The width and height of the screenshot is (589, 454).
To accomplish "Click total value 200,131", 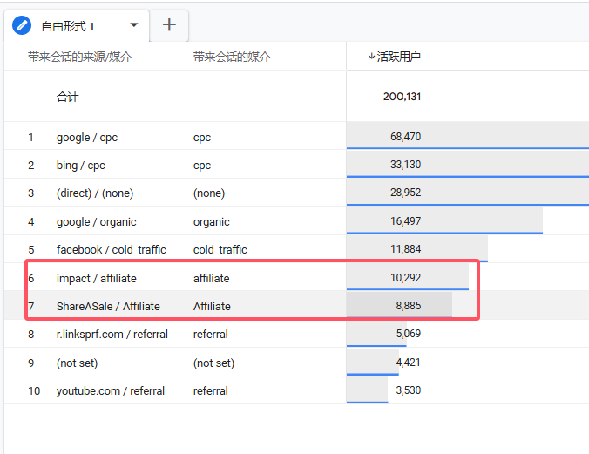I will click(402, 97).
